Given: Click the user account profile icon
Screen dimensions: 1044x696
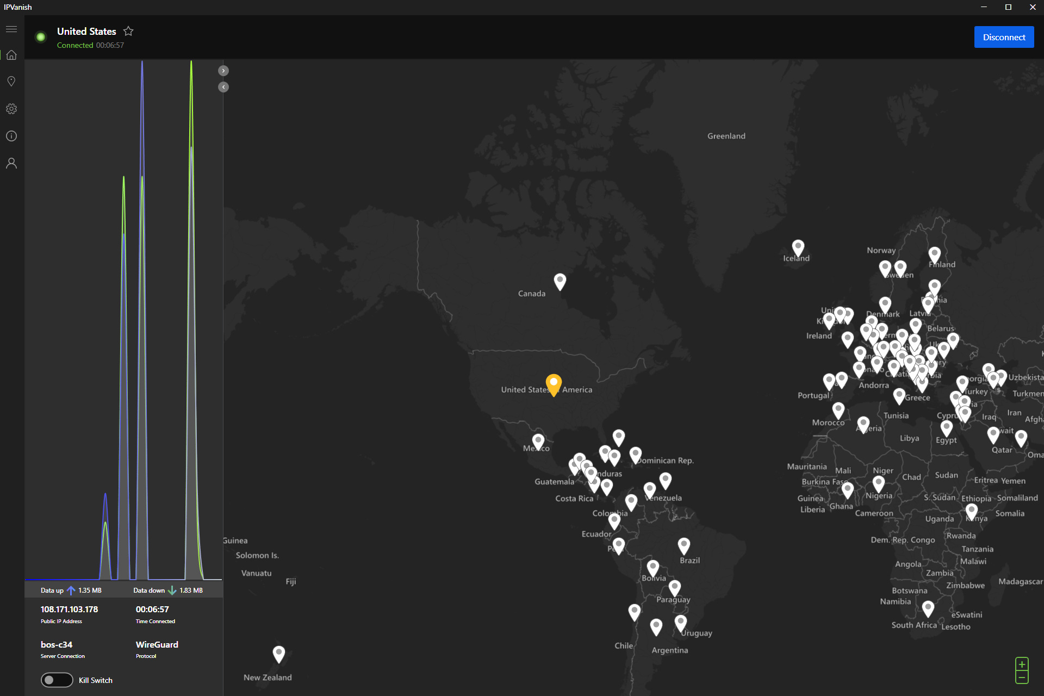Looking at the screenshot, I should click(x=11, y=163).
